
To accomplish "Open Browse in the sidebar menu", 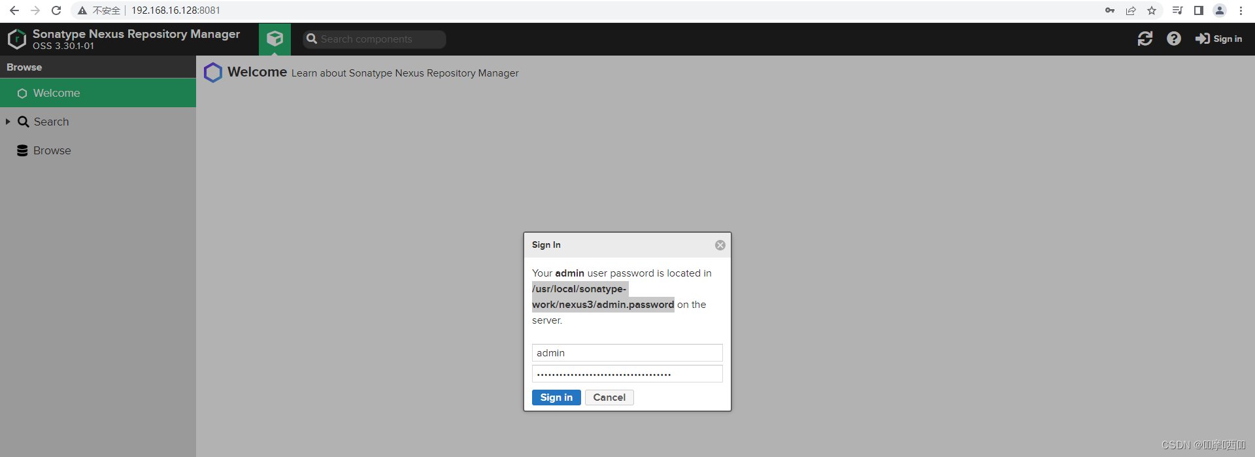I will coord(98,150).
